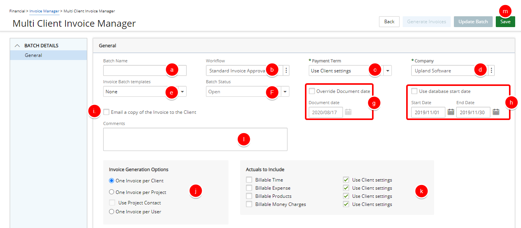Open the End Date calendar picker
The width and height of the screenshot is (521, 228).
tap(496, 112)
